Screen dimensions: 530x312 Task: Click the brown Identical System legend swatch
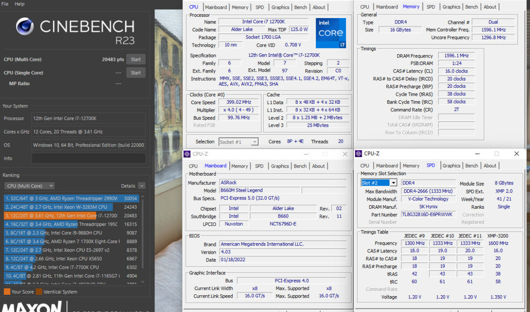tap(39, 291)
